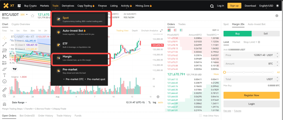This screenshot has width=283, height=120.
Task: Open the apps grid icon beside XT logo
Action: pyautogui.click(x=19, y=6)
